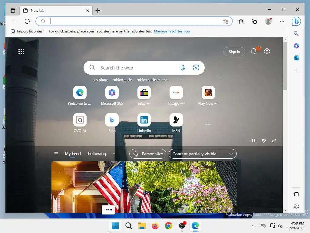Image resolution: width=310 pixels, height=233 pixels.
Task: Pause the background video
Action: (253, 140)
